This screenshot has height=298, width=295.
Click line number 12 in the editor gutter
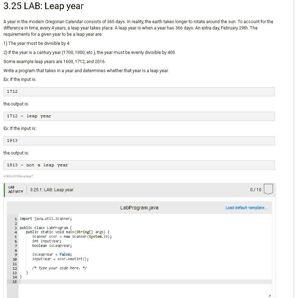pyautogui.click(x=14, y=268)
